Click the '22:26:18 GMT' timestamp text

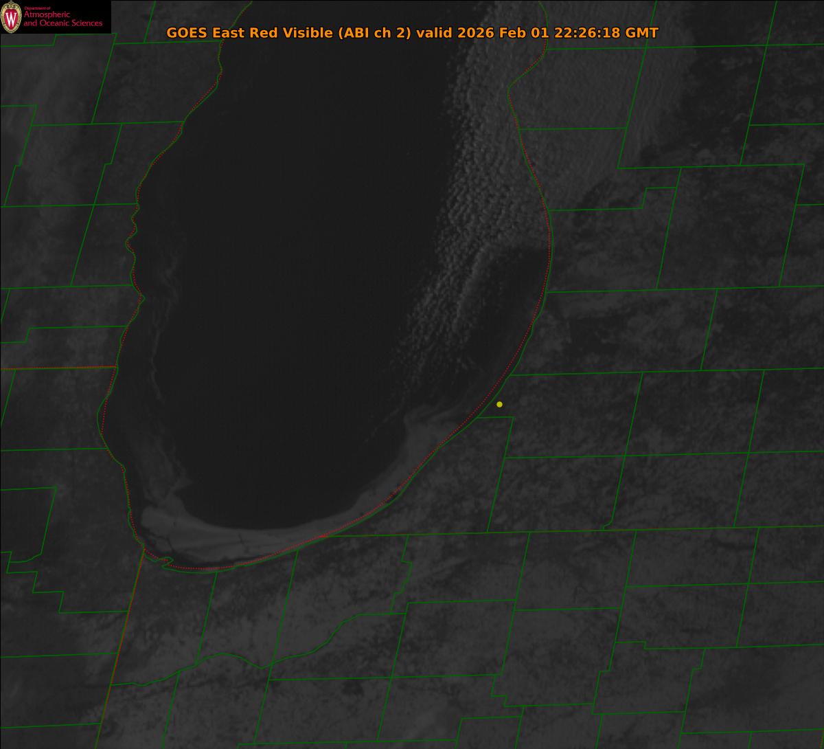click(x=606, y=33)
